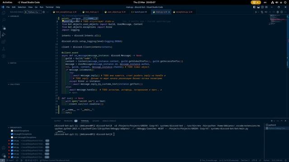The height and width of the screenshot is (162, 289).
Task: Open the volume indicator in the system tray
Action: click(x=277, y=2)
